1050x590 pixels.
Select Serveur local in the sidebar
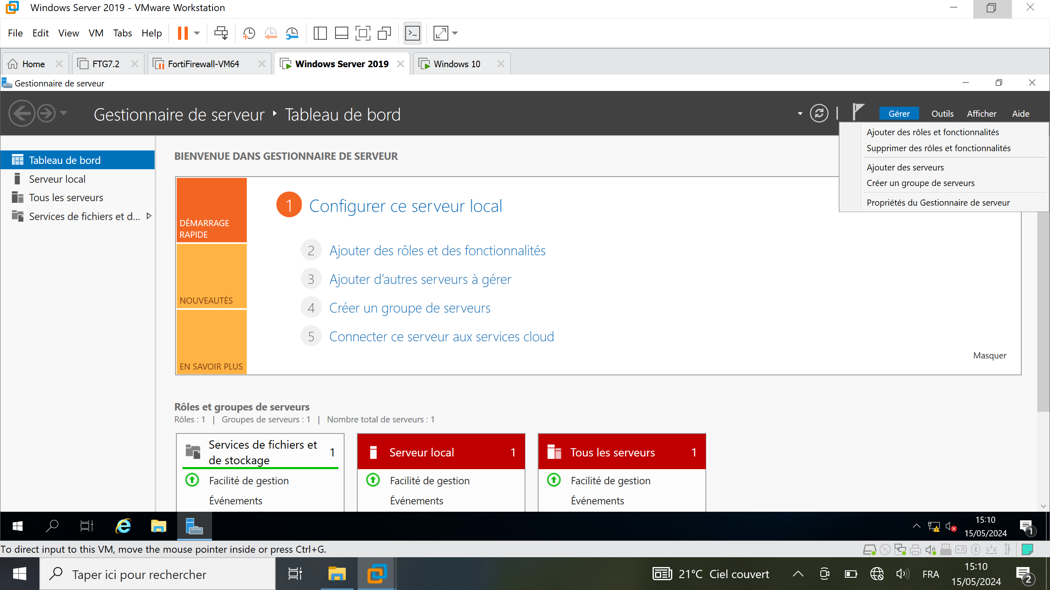(x=78, y=179)
